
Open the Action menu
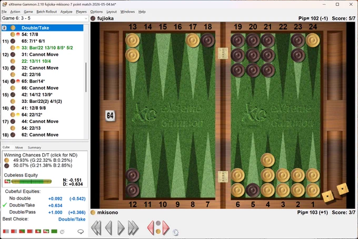[15, 12]
